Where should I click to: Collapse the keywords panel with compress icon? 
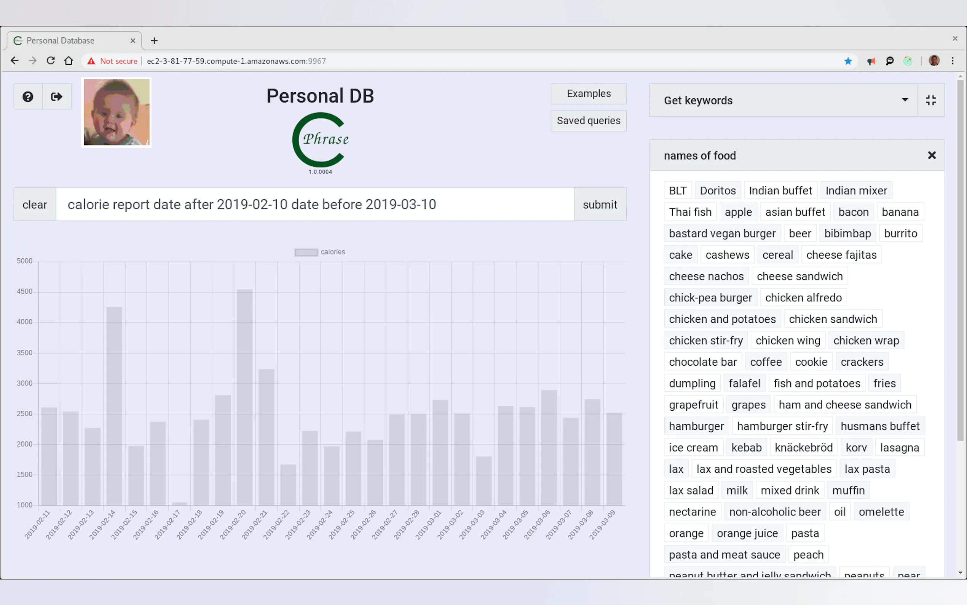click(x=930, y=100)
